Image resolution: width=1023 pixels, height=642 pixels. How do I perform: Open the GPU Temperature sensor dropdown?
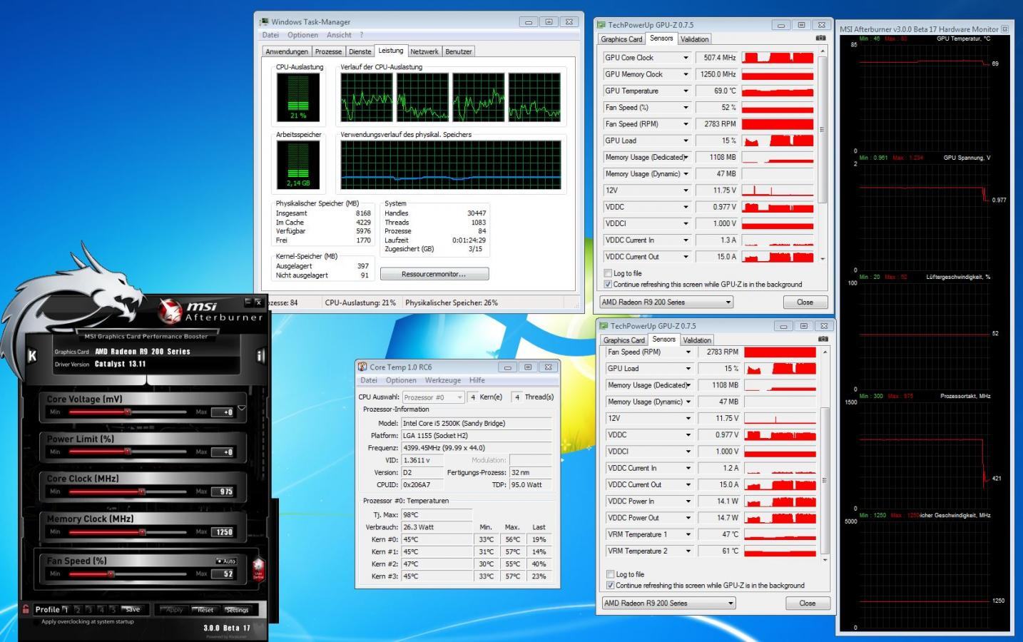pos(686,91)
